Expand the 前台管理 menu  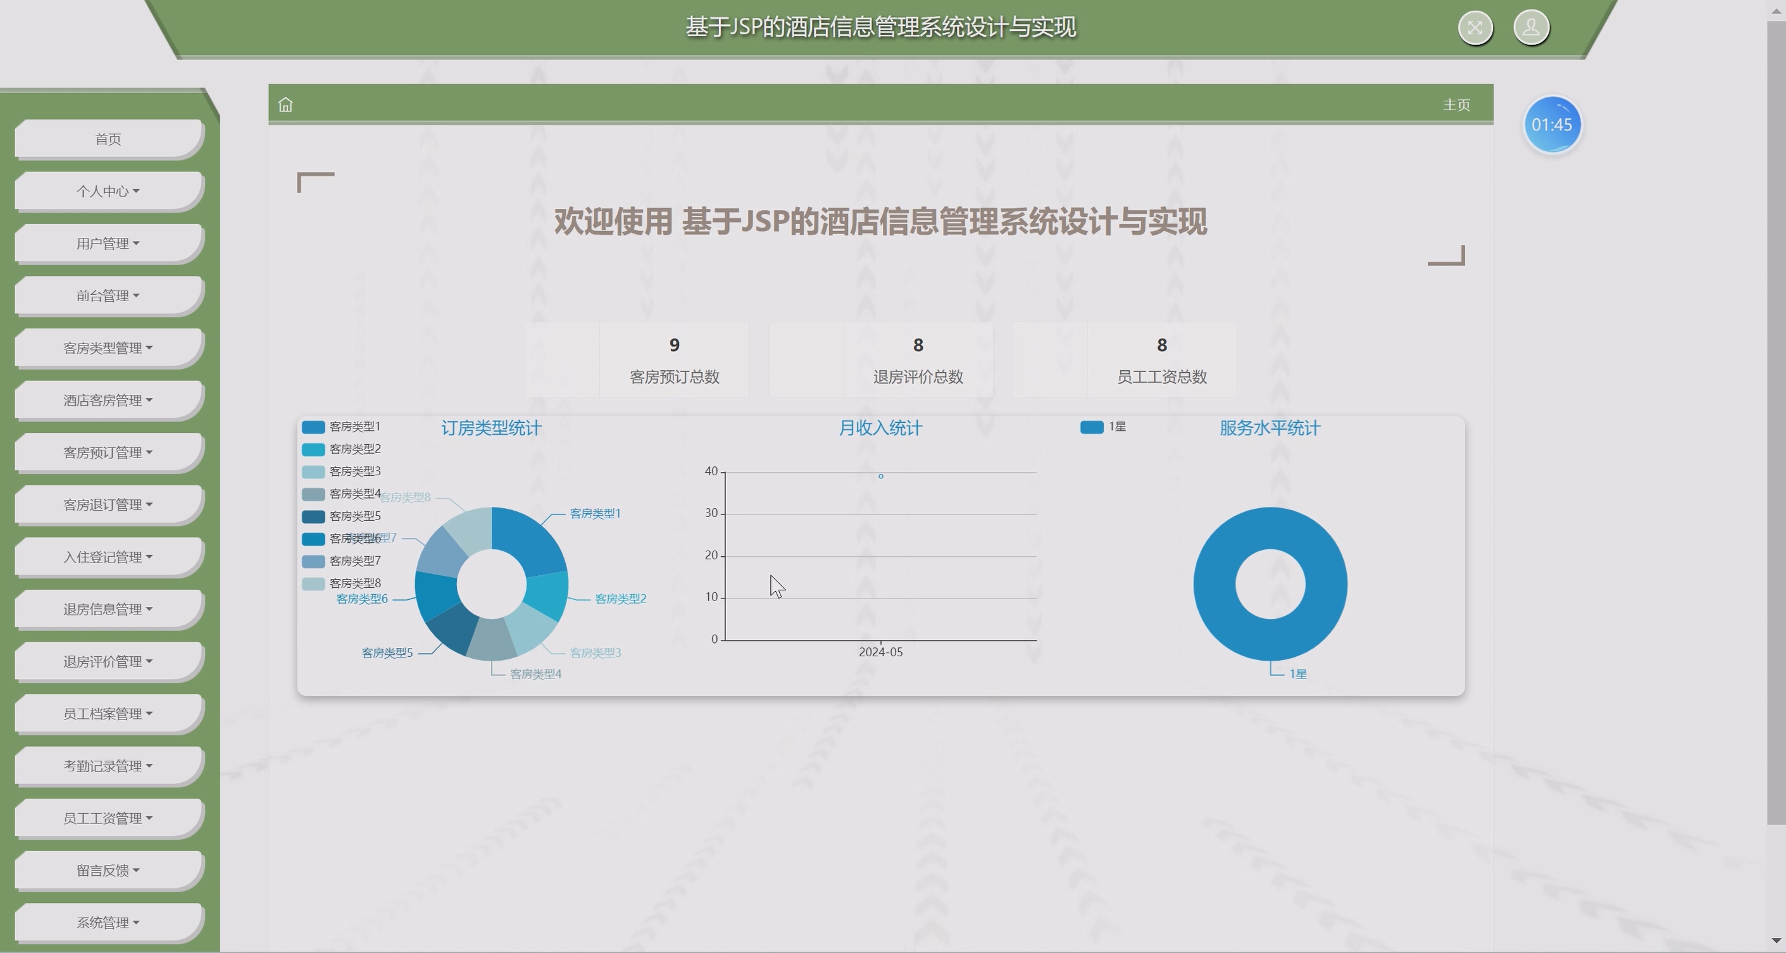pos(108,296)
